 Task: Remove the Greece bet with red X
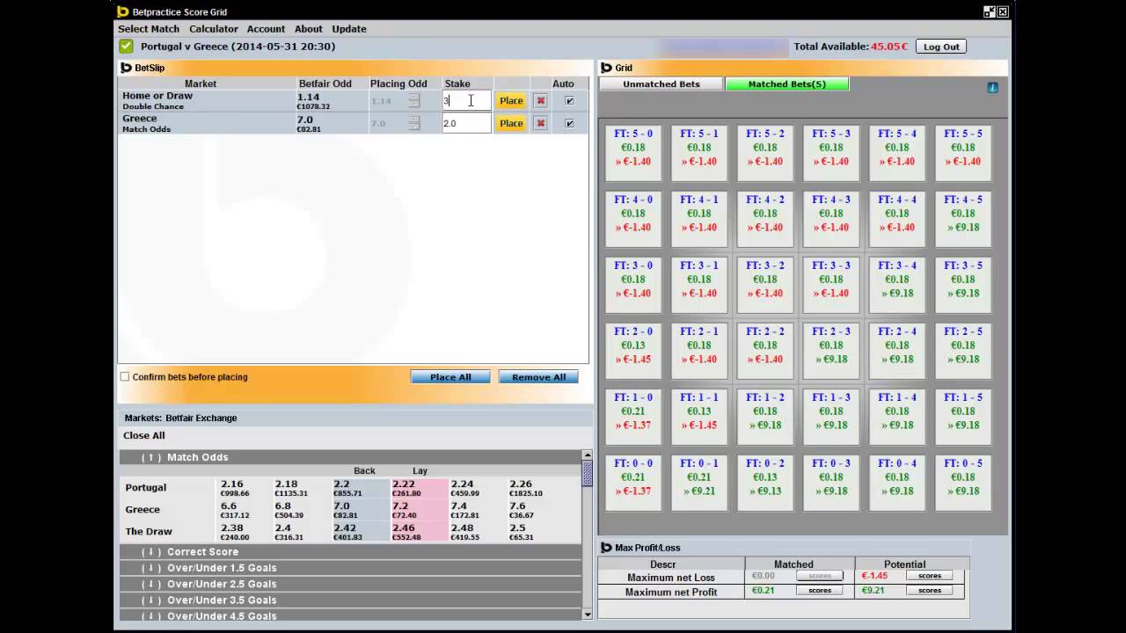540,123
